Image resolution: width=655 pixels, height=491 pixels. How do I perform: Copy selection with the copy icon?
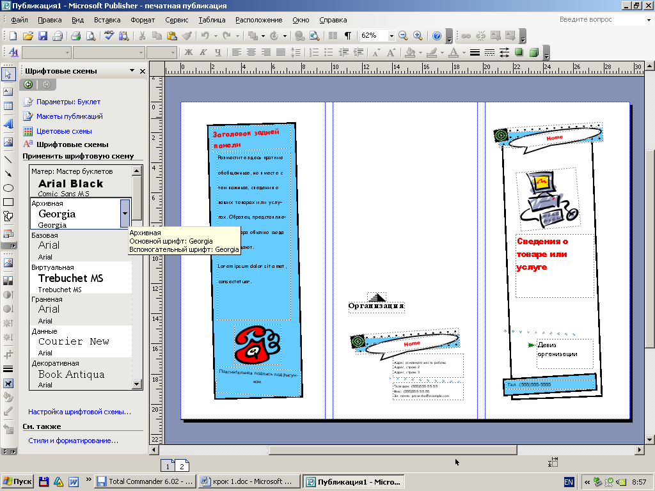[x=157, y=36]
